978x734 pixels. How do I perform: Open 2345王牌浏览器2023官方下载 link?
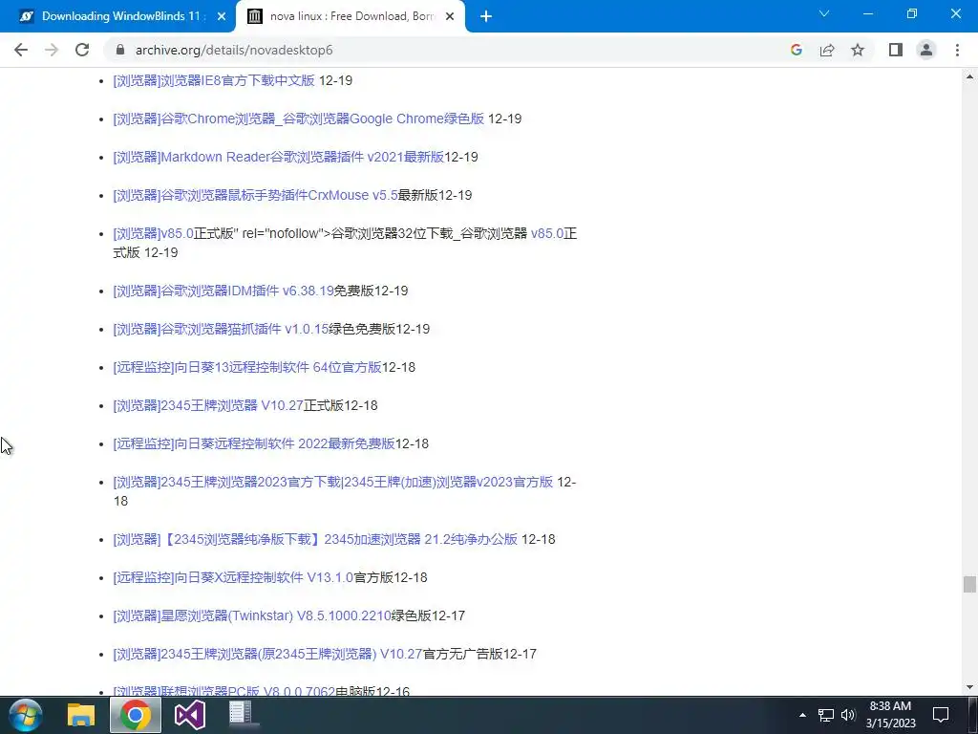[x=333, y=482]
